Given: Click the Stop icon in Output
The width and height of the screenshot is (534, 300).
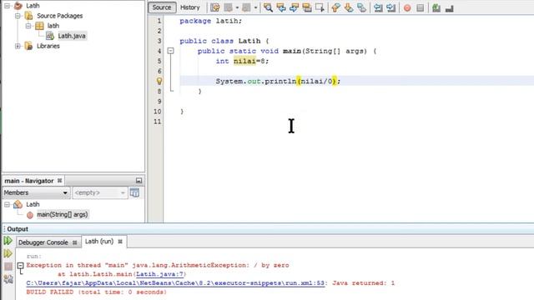Looking at the screenshot, I should click(8, 267).
